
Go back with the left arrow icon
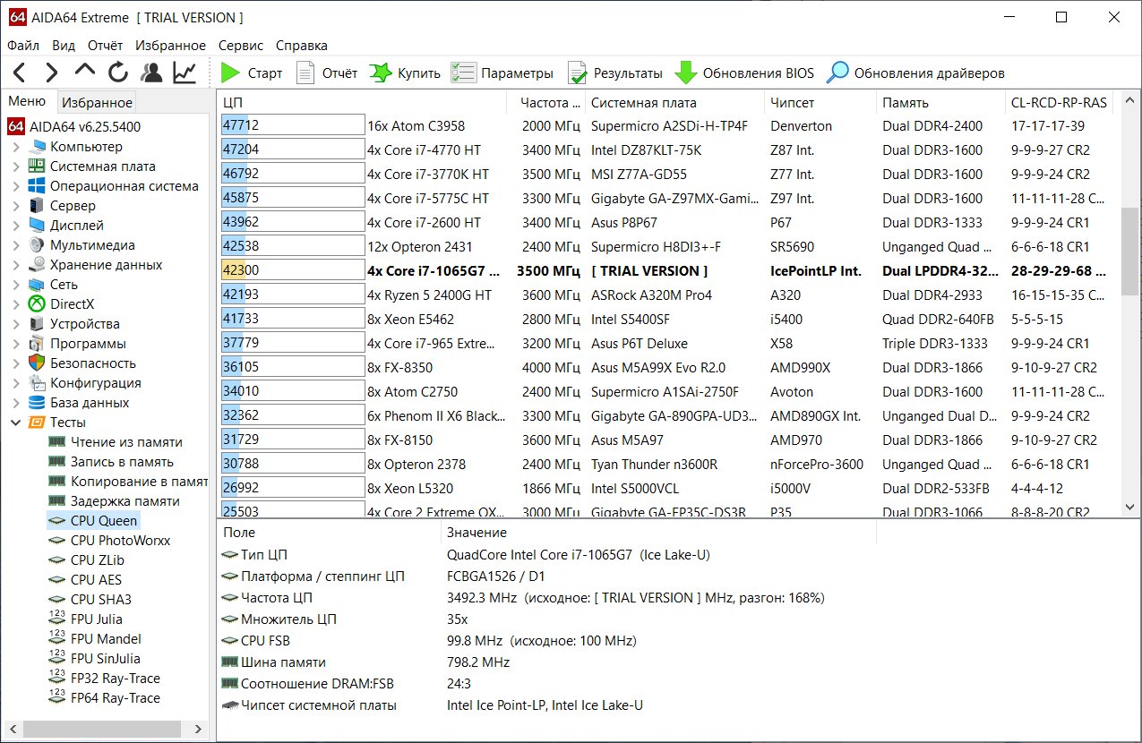click(20, 73)
